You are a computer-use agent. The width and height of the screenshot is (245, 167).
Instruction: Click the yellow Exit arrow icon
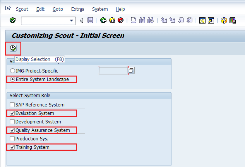point(112,20)
